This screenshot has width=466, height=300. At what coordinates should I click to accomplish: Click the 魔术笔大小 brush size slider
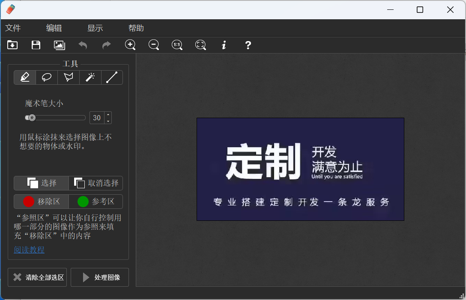55,118
